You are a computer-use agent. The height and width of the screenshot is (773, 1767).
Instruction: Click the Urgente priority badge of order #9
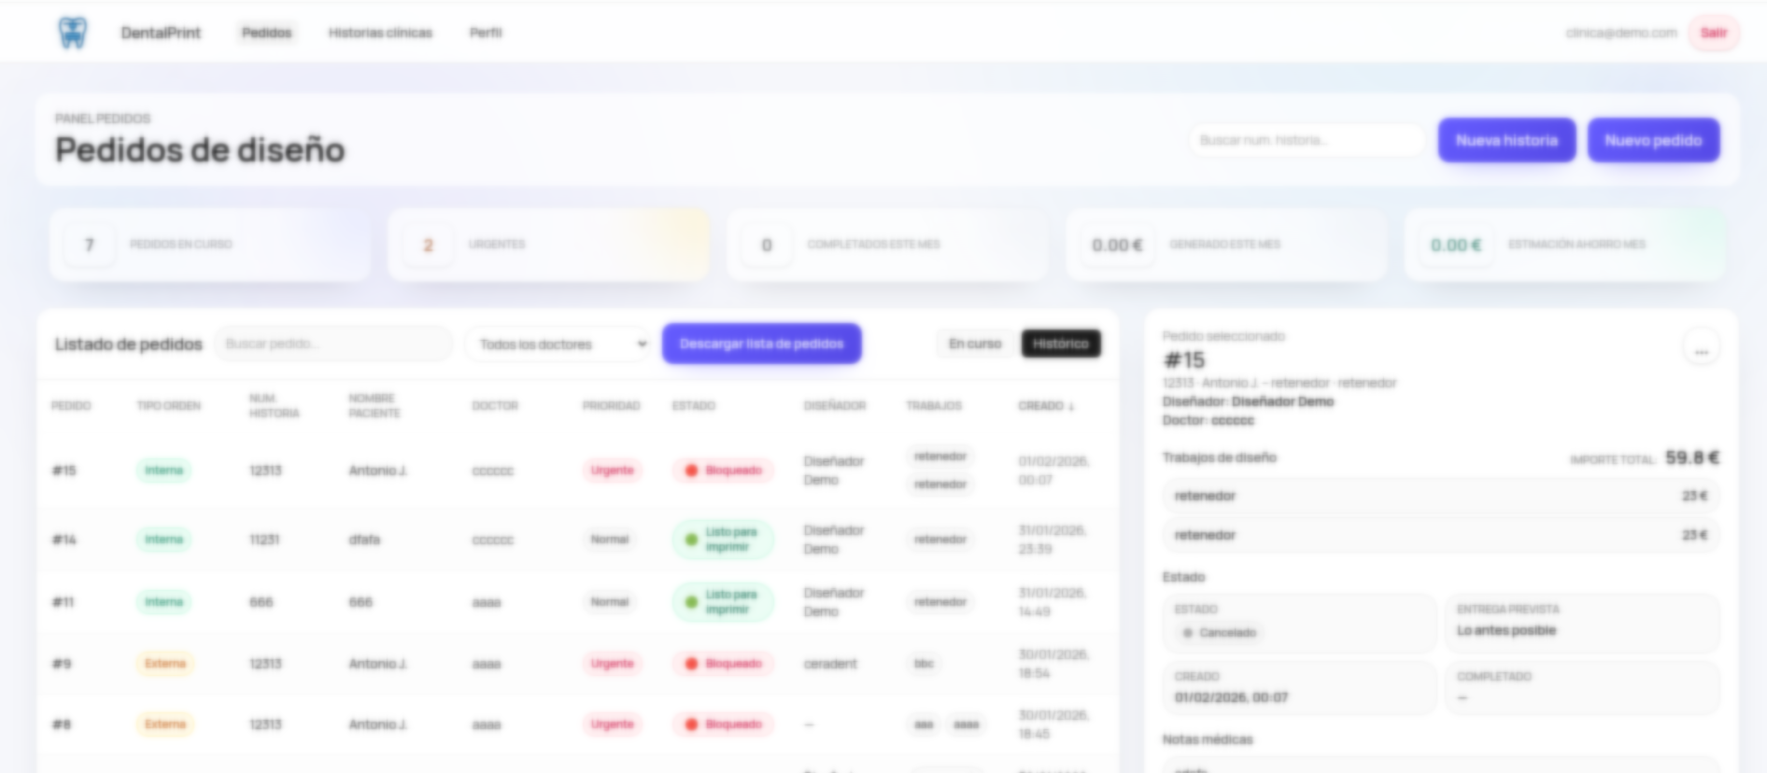pyautogui.click(x=612, y=664)
